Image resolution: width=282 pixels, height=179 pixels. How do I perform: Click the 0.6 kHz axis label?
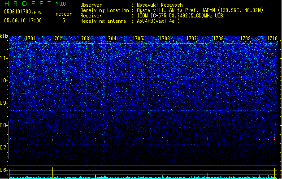(x=4, y=170)
